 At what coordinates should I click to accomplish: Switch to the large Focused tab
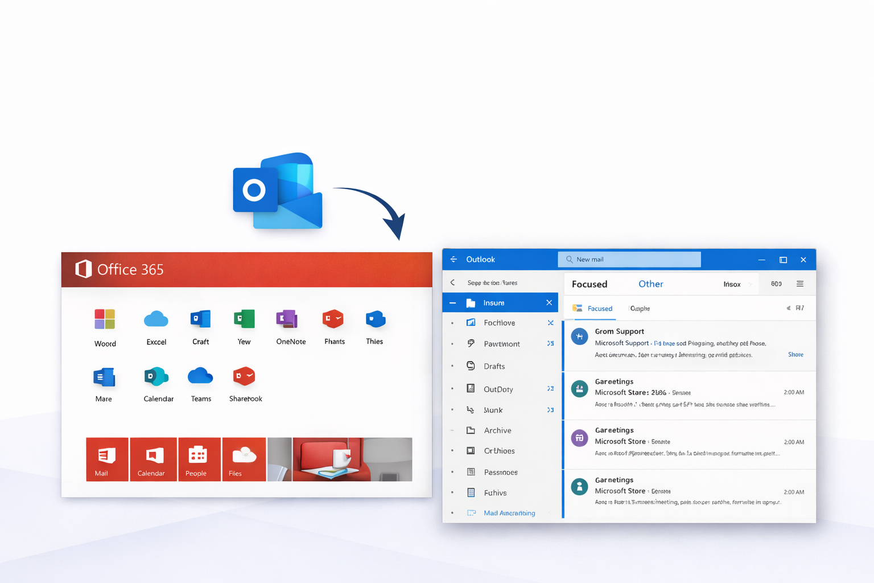(x=589, y=284)
